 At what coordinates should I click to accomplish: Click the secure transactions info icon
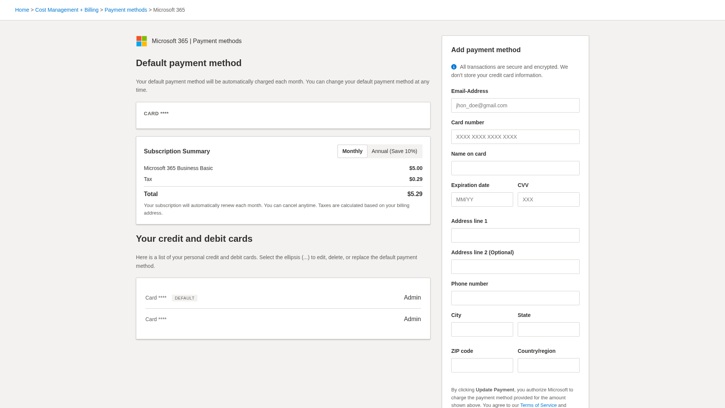pyautogui.click(x=454, y=67)
